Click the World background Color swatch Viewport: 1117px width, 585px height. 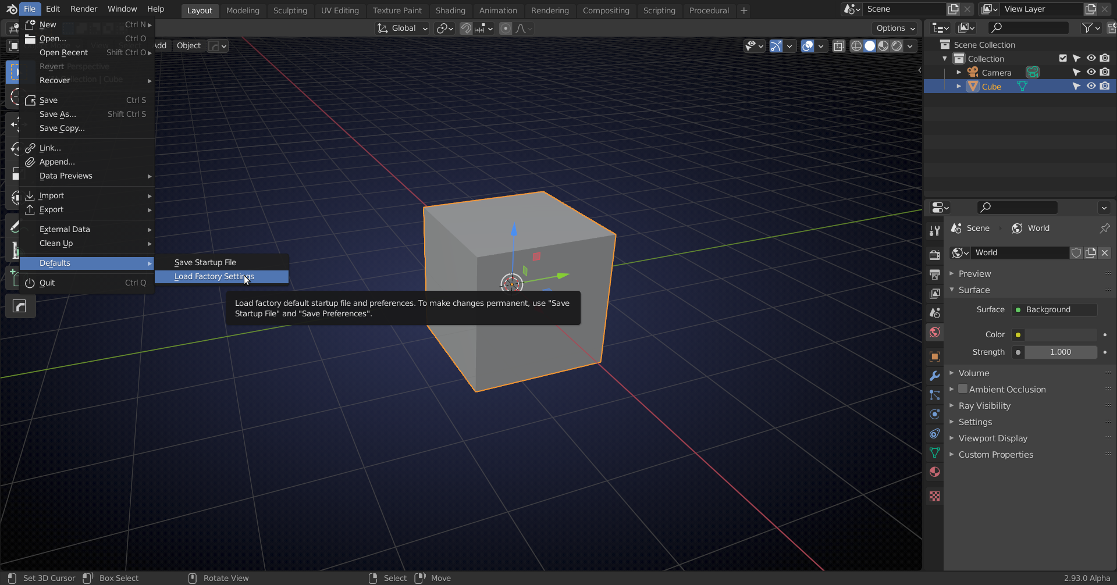pyautogui.click(x=1061, y=334)
